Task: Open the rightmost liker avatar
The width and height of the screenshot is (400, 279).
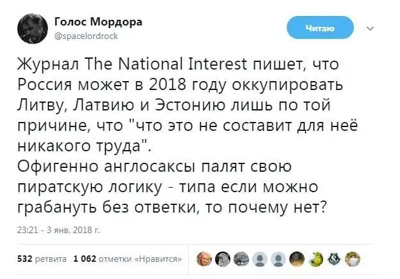Action: point(353,258)
